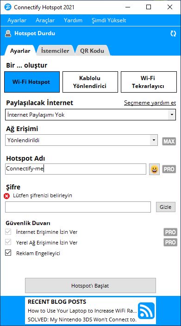The width and height of the screenshot is (181, 326).
Task: Click the Hotspot'ı Başlat button
Action: [x=90, y=285]
